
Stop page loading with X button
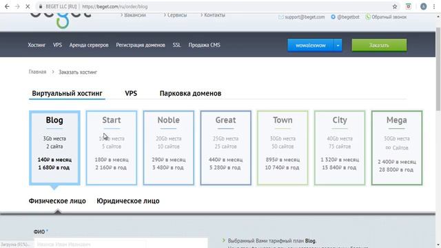pos(28,6)
